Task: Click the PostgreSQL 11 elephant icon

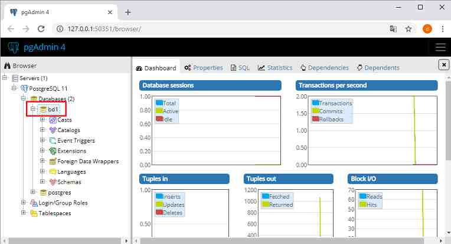Action: click(24, 88)
